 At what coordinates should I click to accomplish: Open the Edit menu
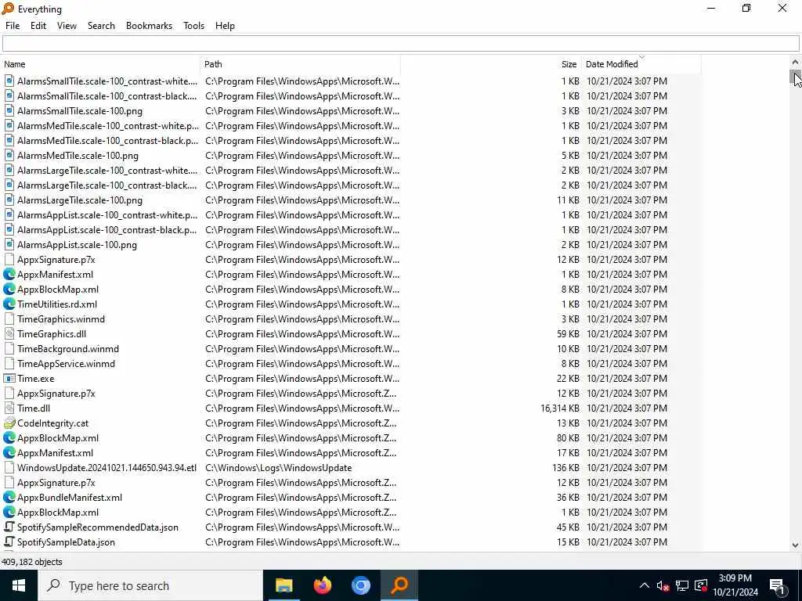38,26
